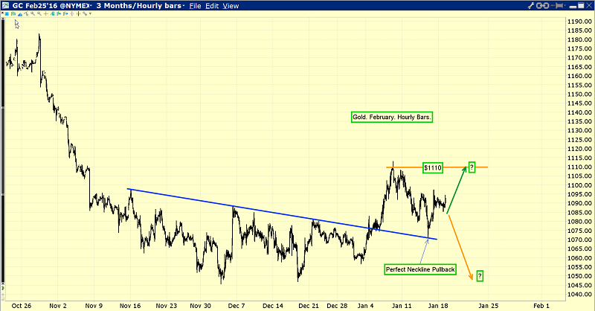The image size is (595, 311).
Task: Minimize the chart window
Action: pyautogui.click(x=573, y=7)
